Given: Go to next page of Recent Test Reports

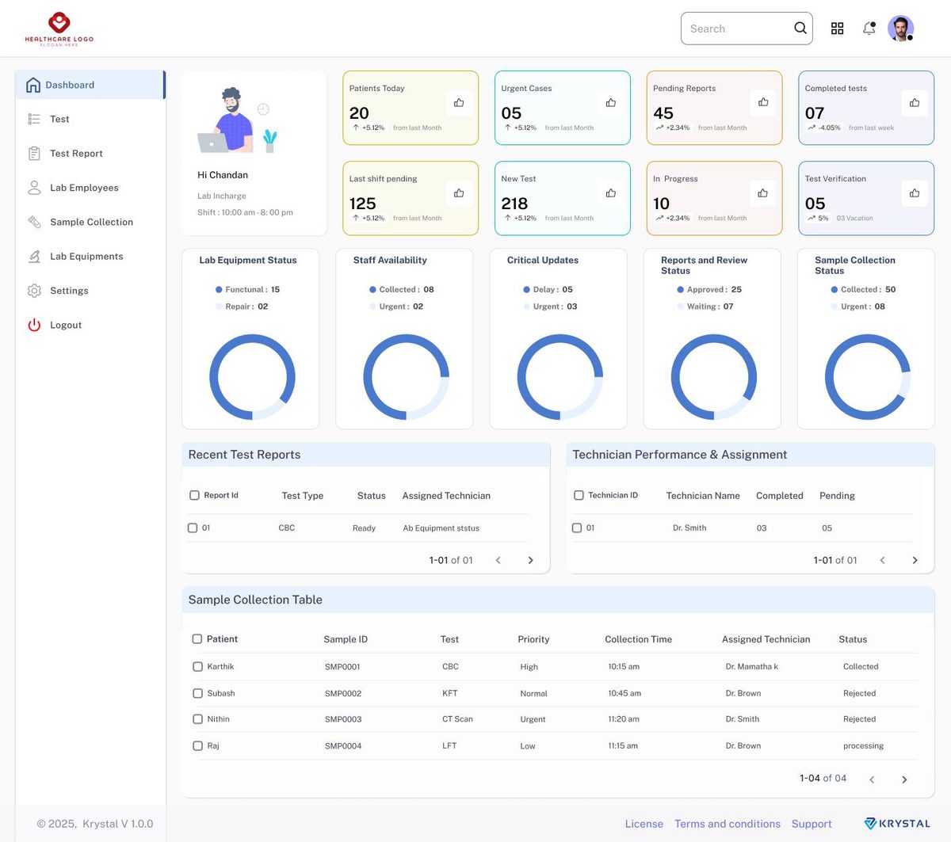Looking at the screenshot, I should (x=531, y=560).
